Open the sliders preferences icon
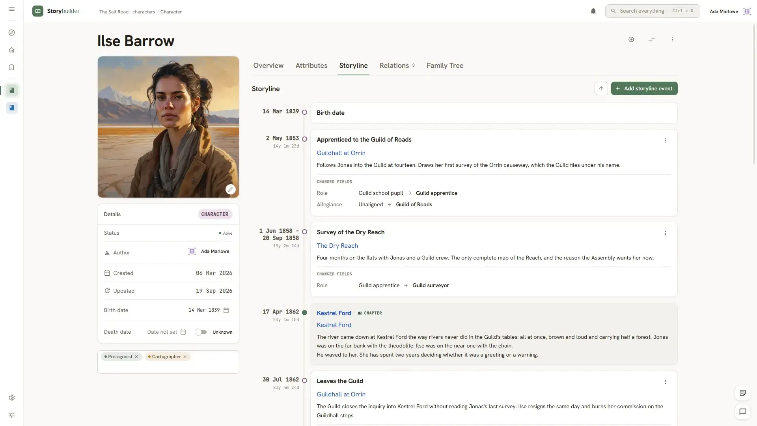 click(x=12, y=415)
